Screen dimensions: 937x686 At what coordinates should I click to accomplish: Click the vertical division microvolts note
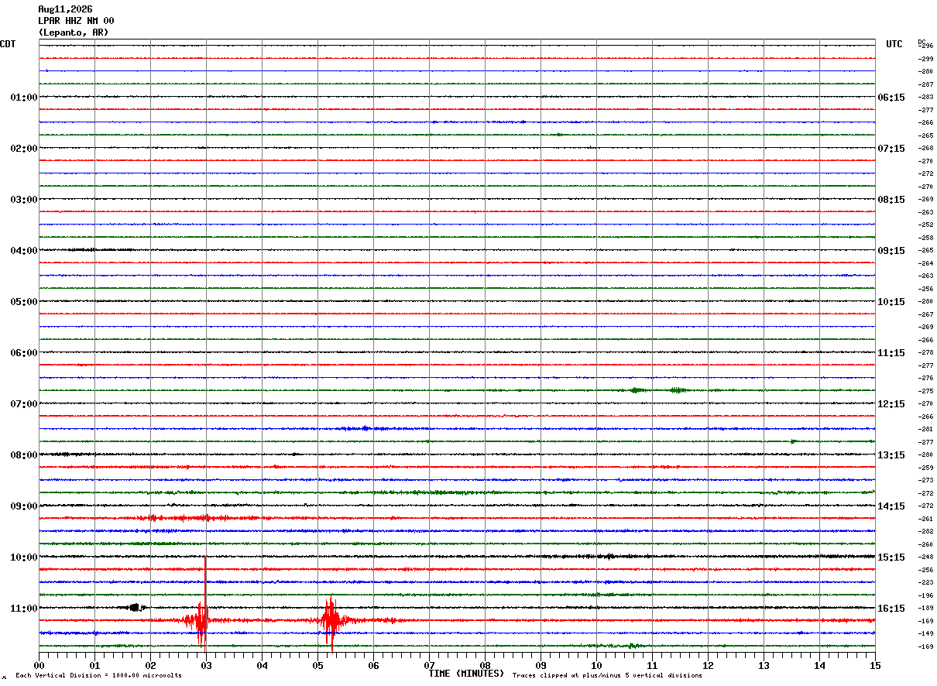[x=98, y=676]
